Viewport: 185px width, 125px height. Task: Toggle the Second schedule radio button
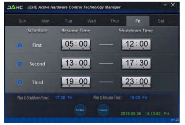[19, 64]
